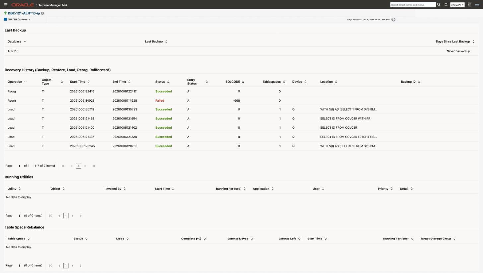Open the hamburger navigation menu

[x=6, y=5]
